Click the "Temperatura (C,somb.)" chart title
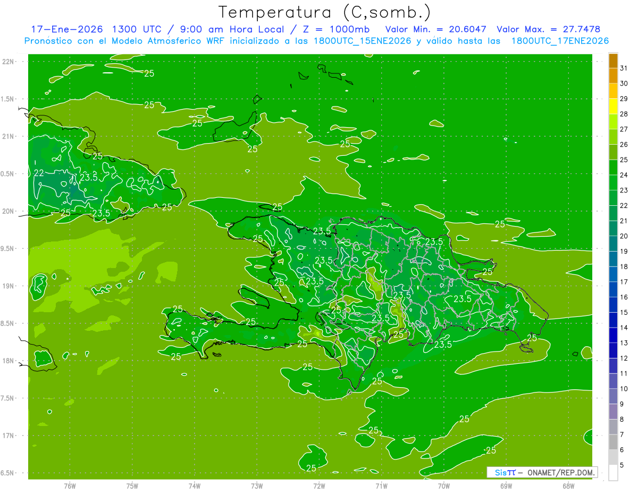Viewport: 638px width, 493px height. (x=324, y=12)
